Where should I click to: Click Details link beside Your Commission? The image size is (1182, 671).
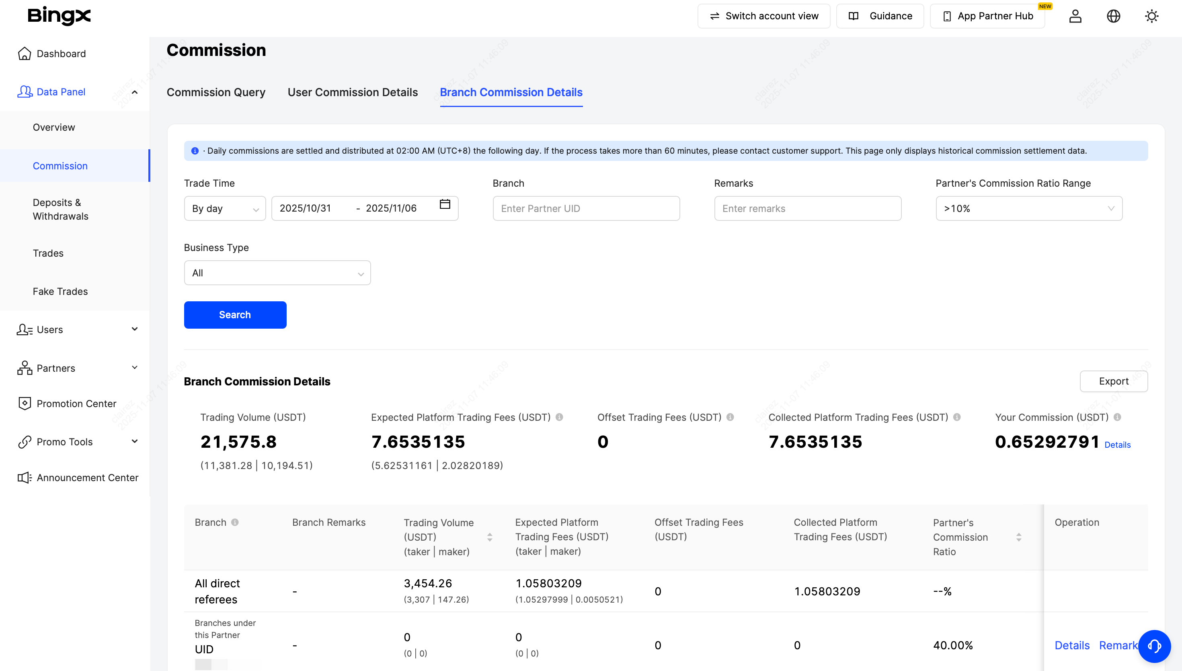(1118, 445)
